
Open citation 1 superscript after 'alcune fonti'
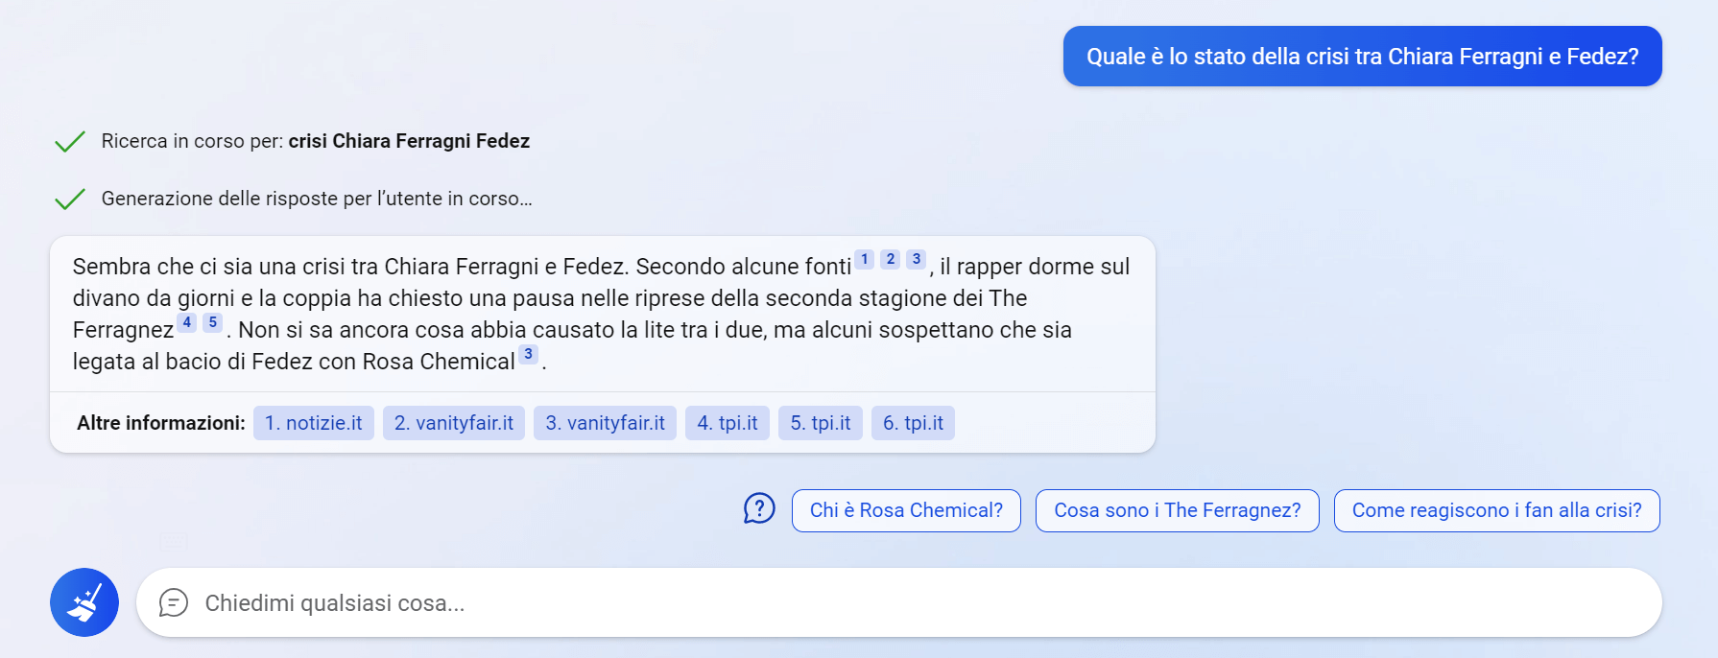(x=865, y=259)
